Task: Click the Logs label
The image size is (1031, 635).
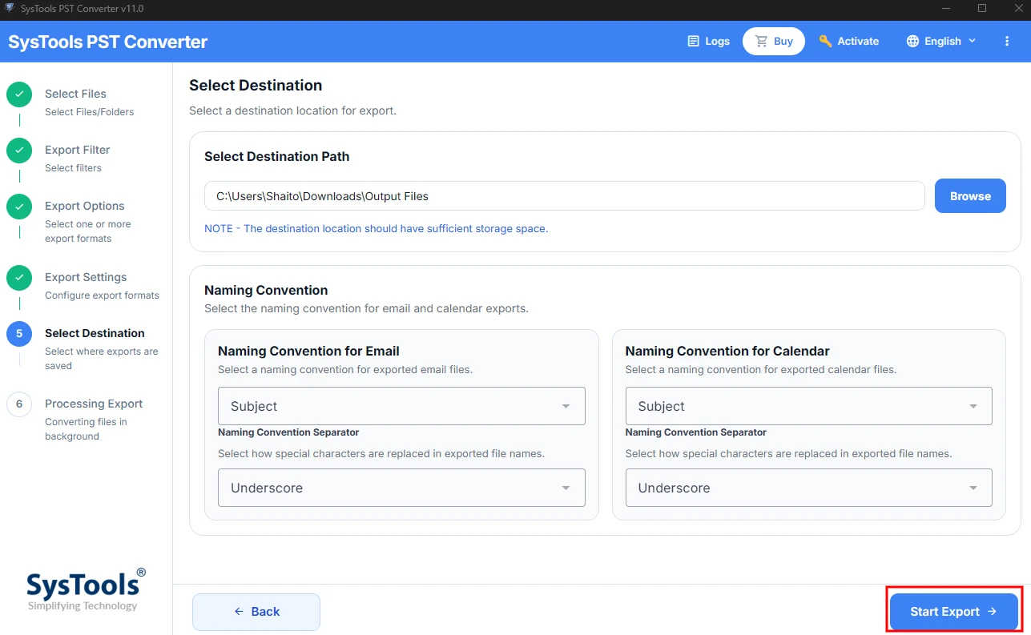Action: [x=718, y=41]
